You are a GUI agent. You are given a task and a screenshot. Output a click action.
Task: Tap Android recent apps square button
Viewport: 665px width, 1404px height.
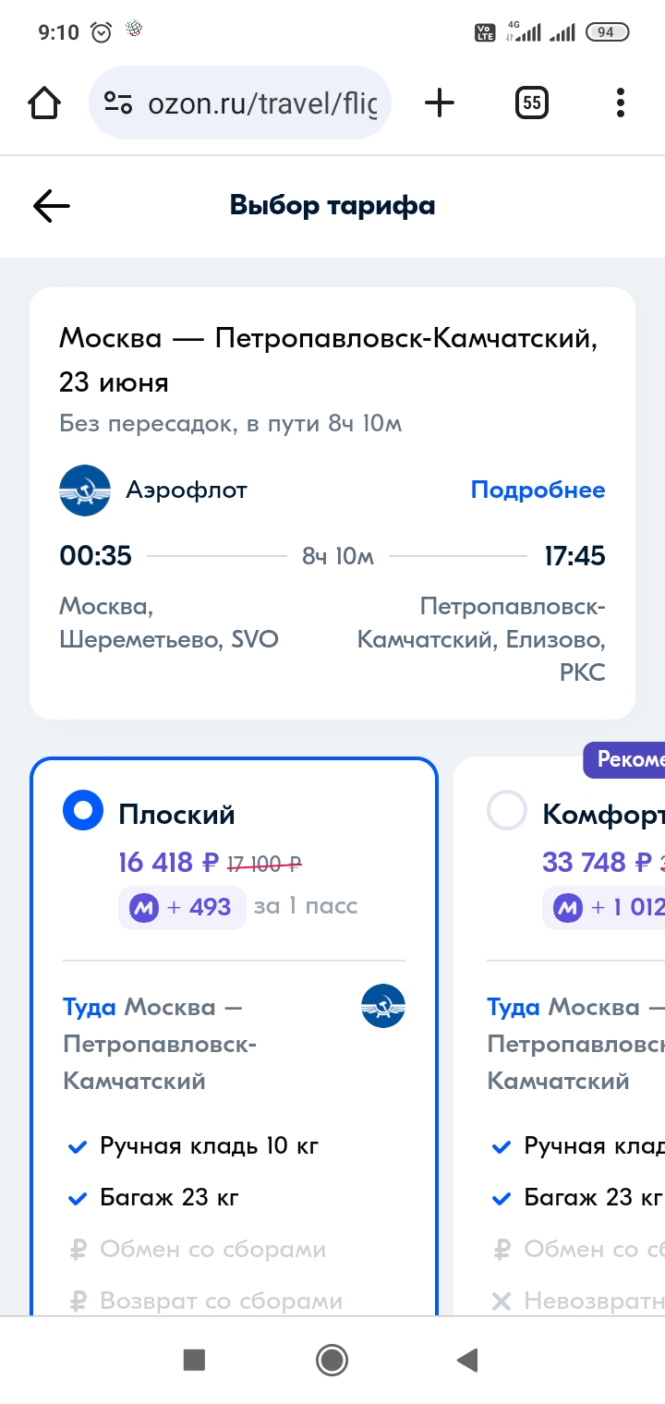[194, 1360]
